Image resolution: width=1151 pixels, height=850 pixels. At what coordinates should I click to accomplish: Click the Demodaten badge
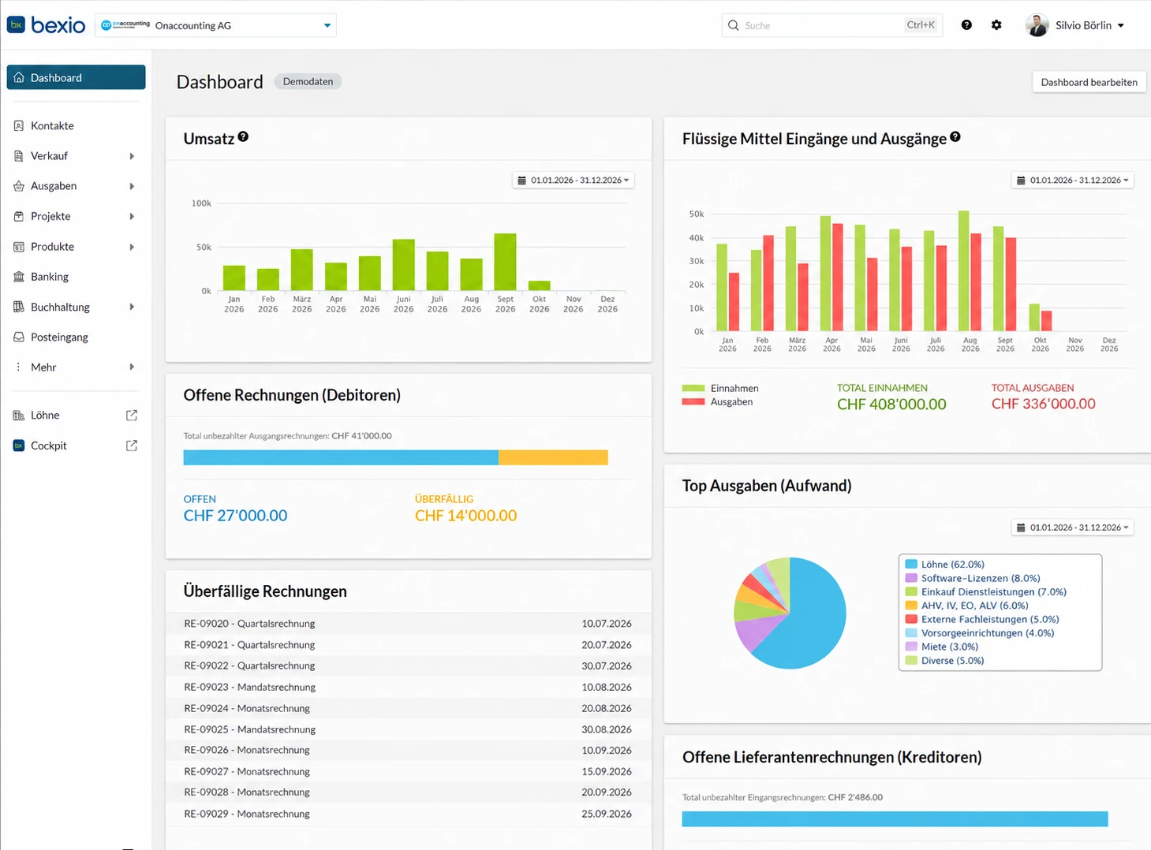click(308, 81)
